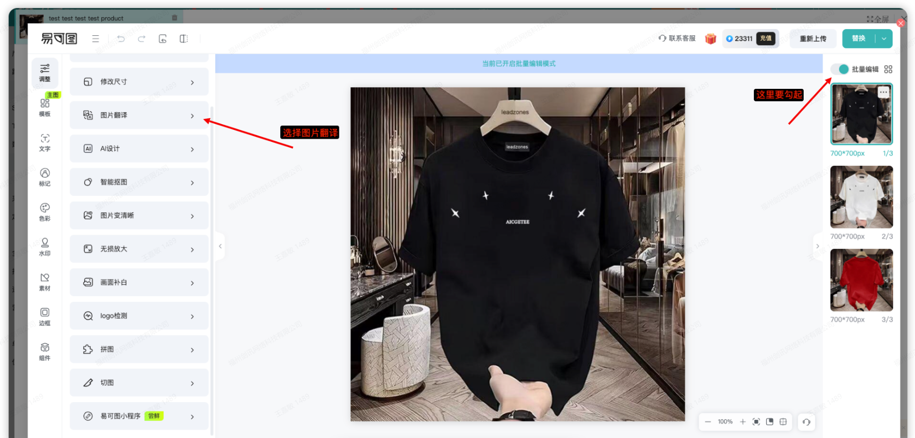Open the dropdown arrow beside 替换
The width and height of the screenshot is (915, 438).
(884, 38)
